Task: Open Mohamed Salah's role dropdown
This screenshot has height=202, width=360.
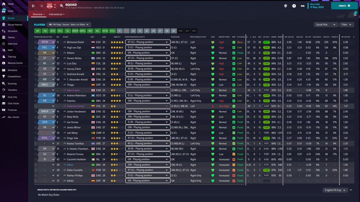Action: 148,42
